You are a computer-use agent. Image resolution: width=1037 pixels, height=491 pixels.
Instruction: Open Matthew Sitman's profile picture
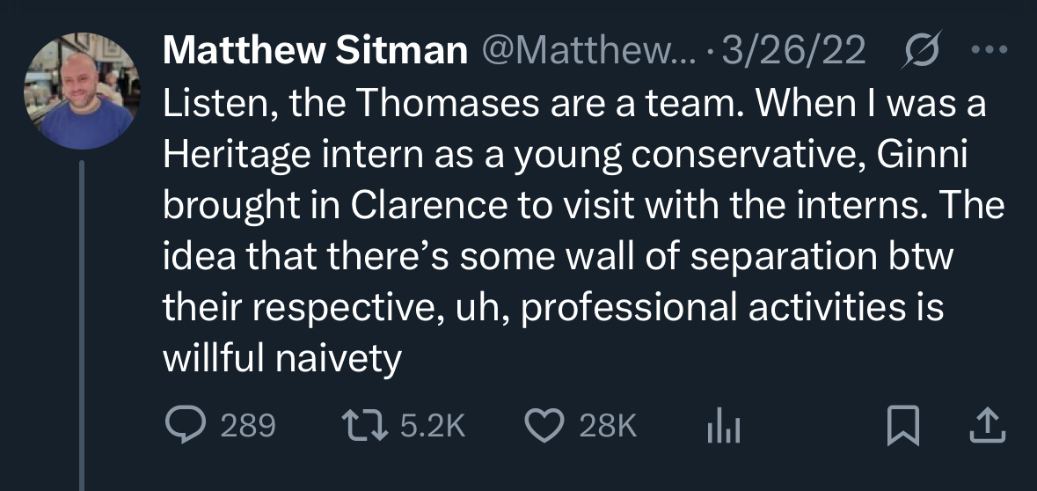81,91
